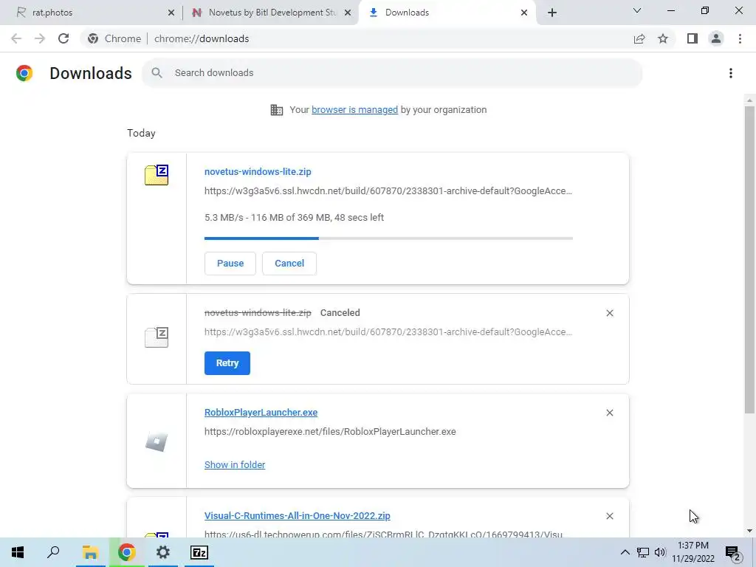The image size is (756, 567).
Task: Switch to the Novetus by Bitl Development tab
Action: click(271, 13)
